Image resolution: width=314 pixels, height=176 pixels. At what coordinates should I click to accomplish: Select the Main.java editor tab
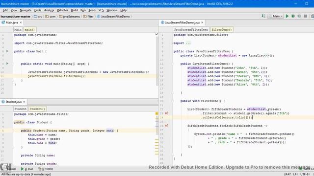pos(12,22)
